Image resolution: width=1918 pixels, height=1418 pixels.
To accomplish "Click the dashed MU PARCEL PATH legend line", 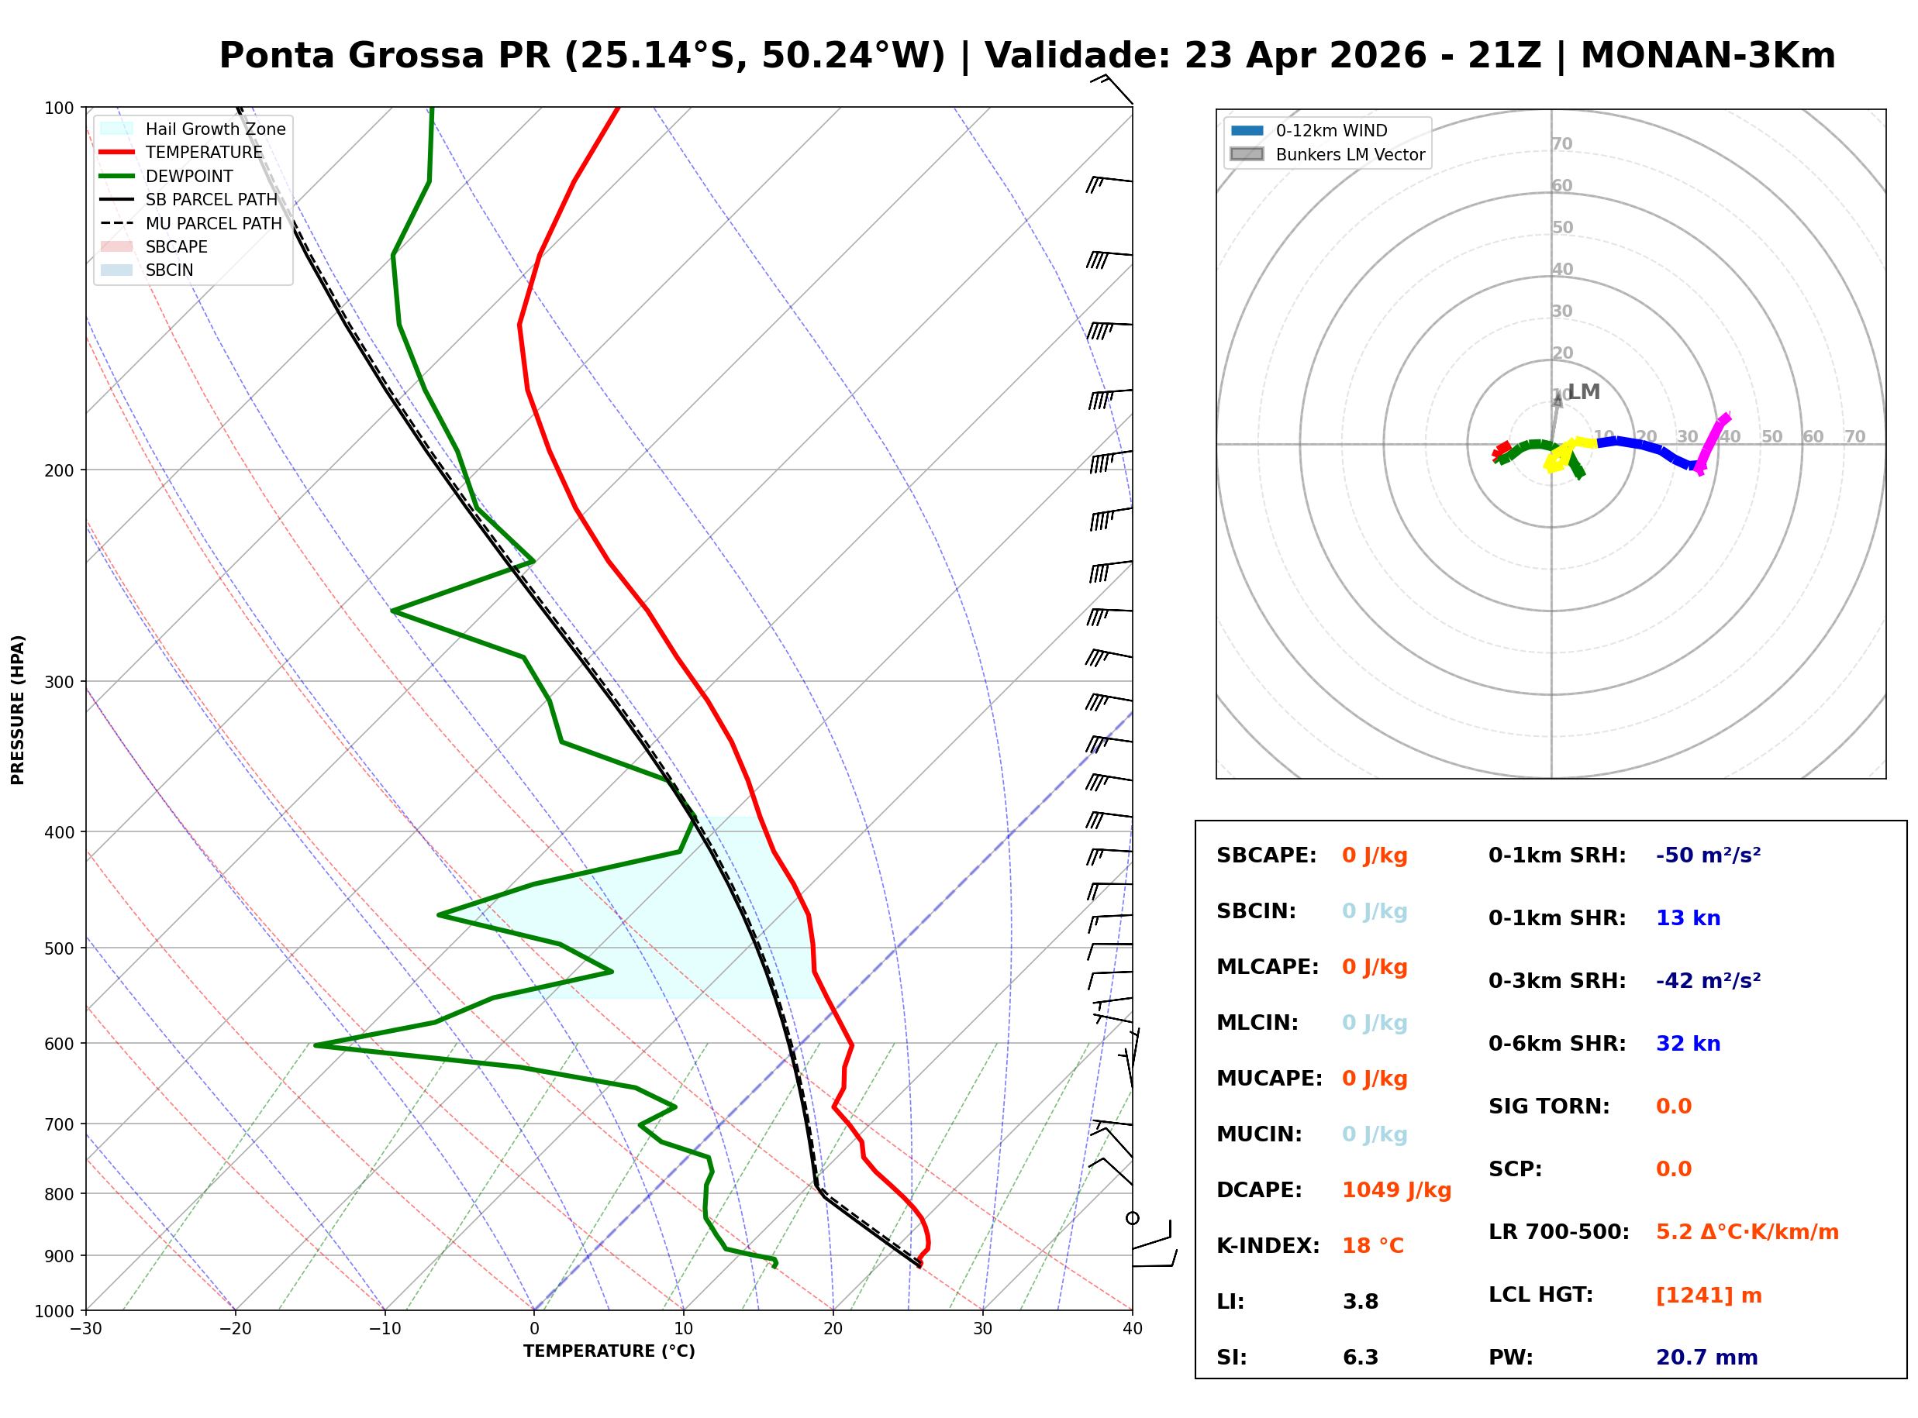I will pos(117,223).
